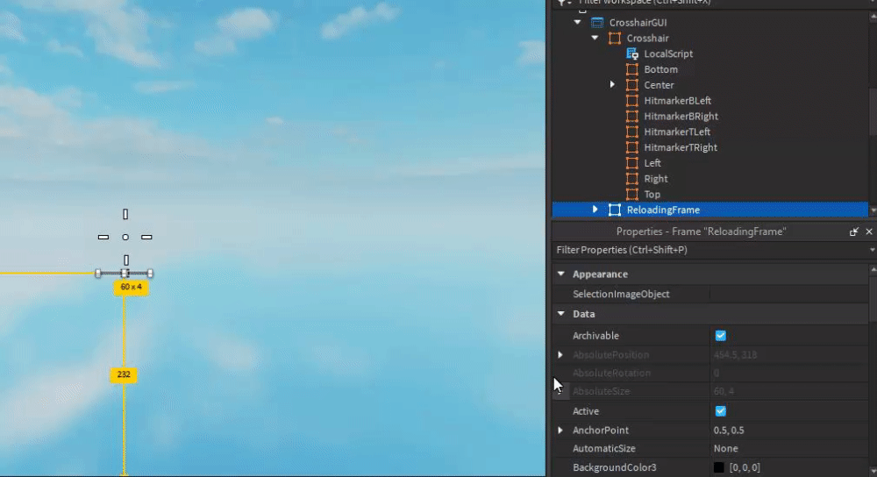The width and height of the screenshot is (877, 477).
Task: Select LocalScript in the Explorer
Action: click(668, 53)
